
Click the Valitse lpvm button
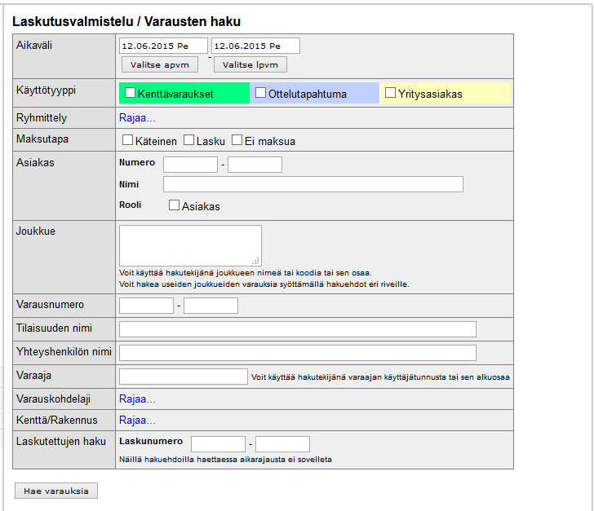pos(250,64)
